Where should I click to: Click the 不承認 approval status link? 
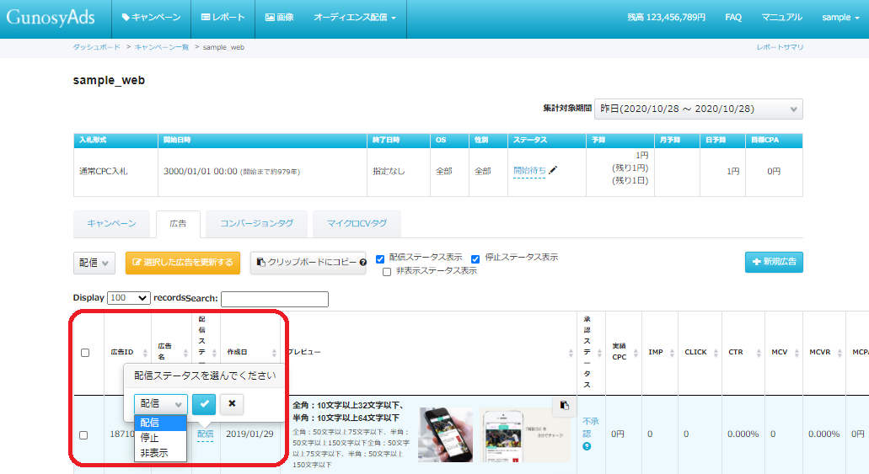click(x=591, y=428)
